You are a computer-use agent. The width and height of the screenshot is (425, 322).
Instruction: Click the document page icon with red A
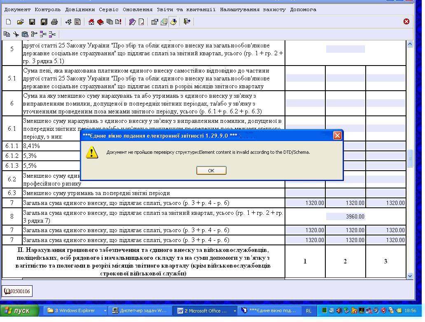click(141, 22)
